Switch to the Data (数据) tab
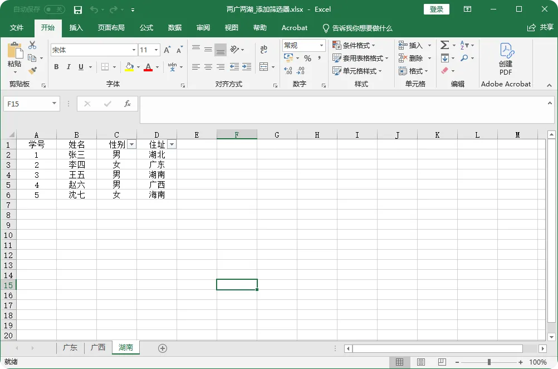Viewport: 558px width, 369px height. tap(175, 28)
